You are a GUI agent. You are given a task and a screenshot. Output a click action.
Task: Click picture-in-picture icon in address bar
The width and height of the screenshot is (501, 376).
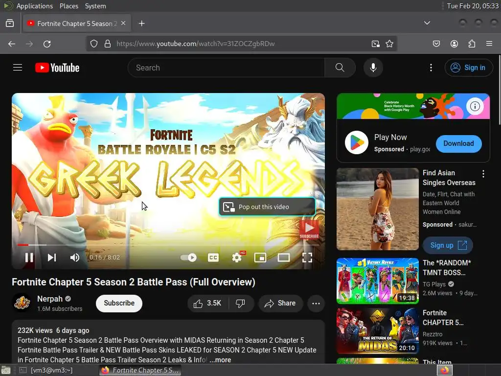click(376, 44)
